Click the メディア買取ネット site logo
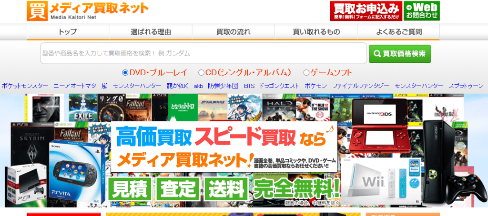 pos(88,11)
